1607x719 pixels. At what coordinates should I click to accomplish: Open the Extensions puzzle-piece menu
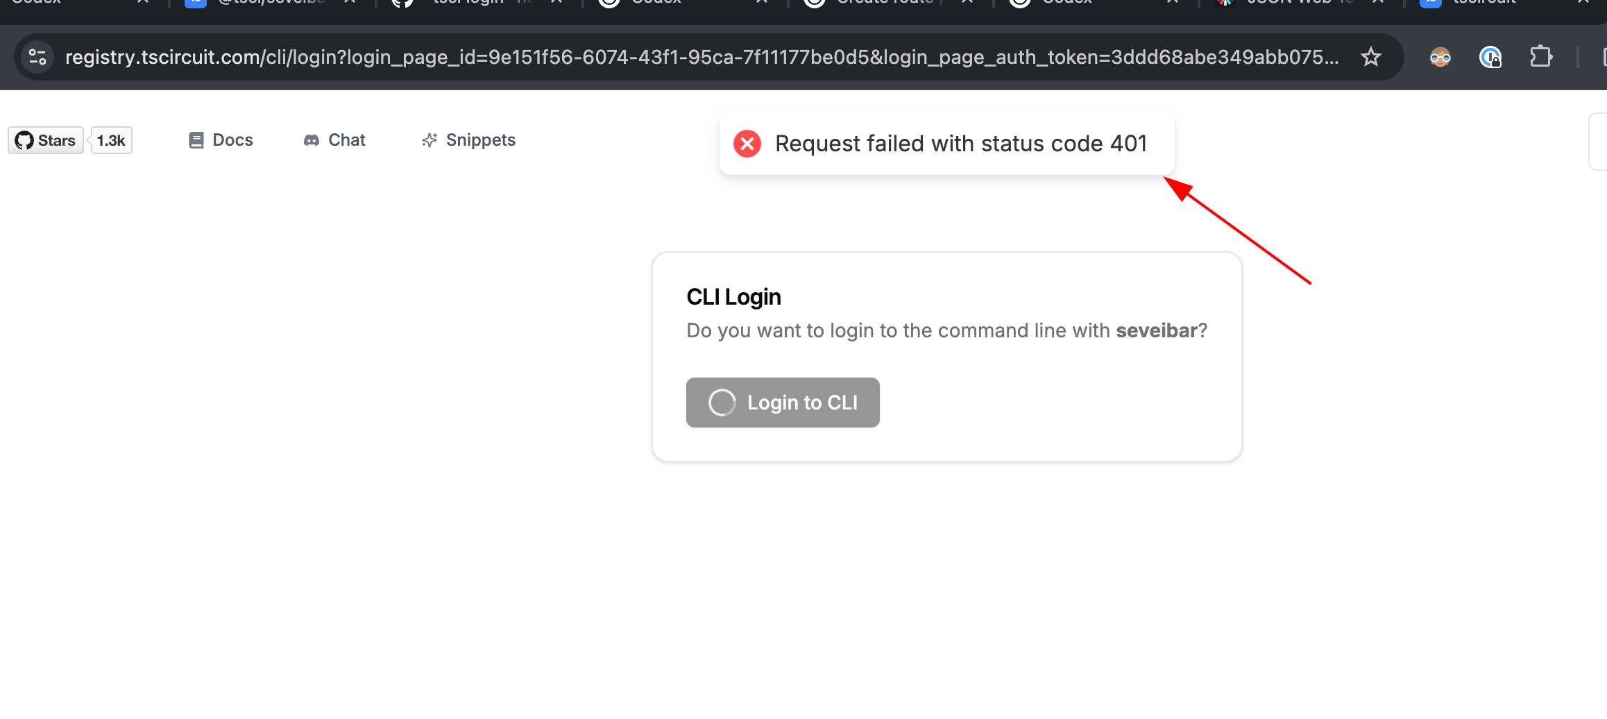click(x=1540, y=57)
